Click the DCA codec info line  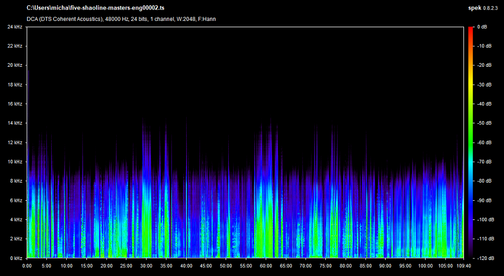[x=121, y=19]
